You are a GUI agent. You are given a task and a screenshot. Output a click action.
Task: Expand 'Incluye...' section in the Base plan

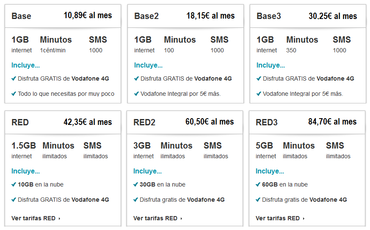click(25, 65)
